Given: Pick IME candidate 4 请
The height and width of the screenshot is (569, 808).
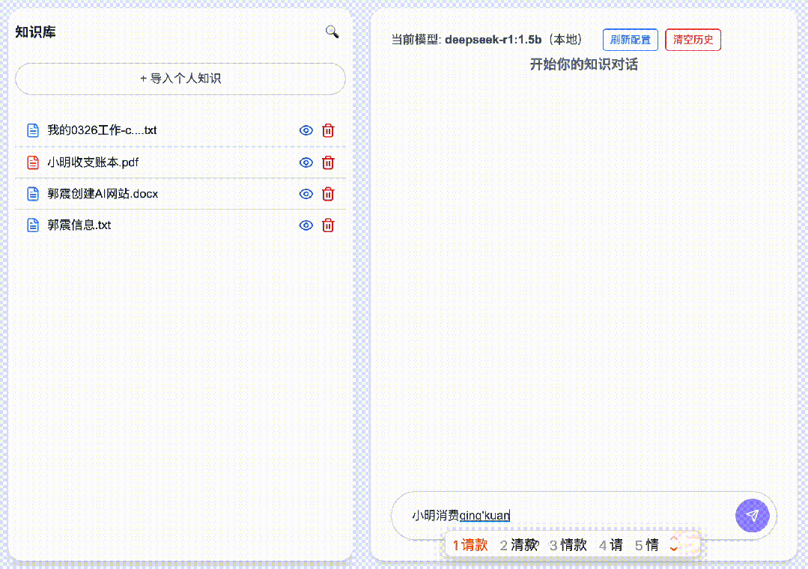Looking at the screenshot, I should click(611, 545).
